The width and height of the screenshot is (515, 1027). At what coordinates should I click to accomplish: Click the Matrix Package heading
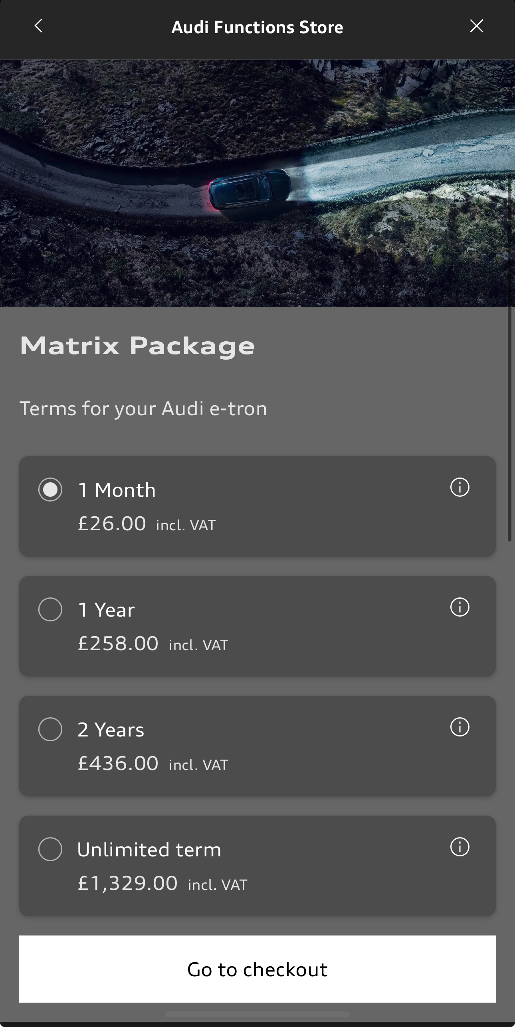(x=137, y=346)
